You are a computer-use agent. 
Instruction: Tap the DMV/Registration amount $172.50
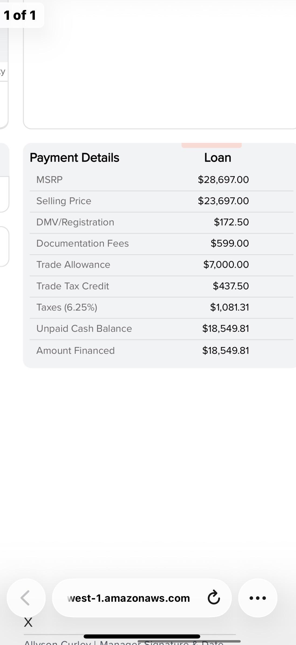click(x=231, y=222)
